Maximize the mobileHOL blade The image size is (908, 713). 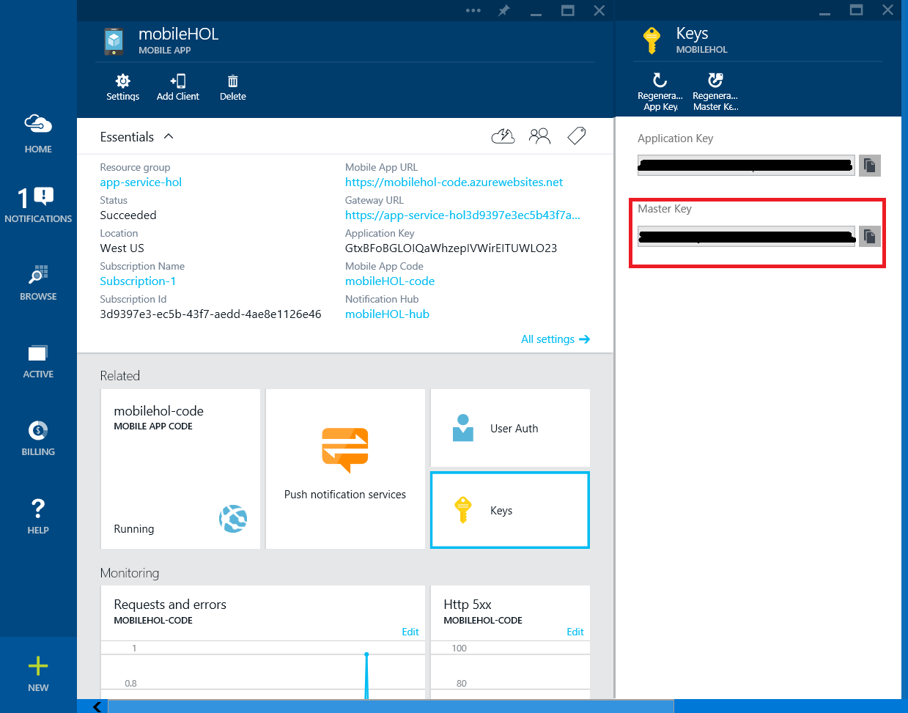coord(567,10)
